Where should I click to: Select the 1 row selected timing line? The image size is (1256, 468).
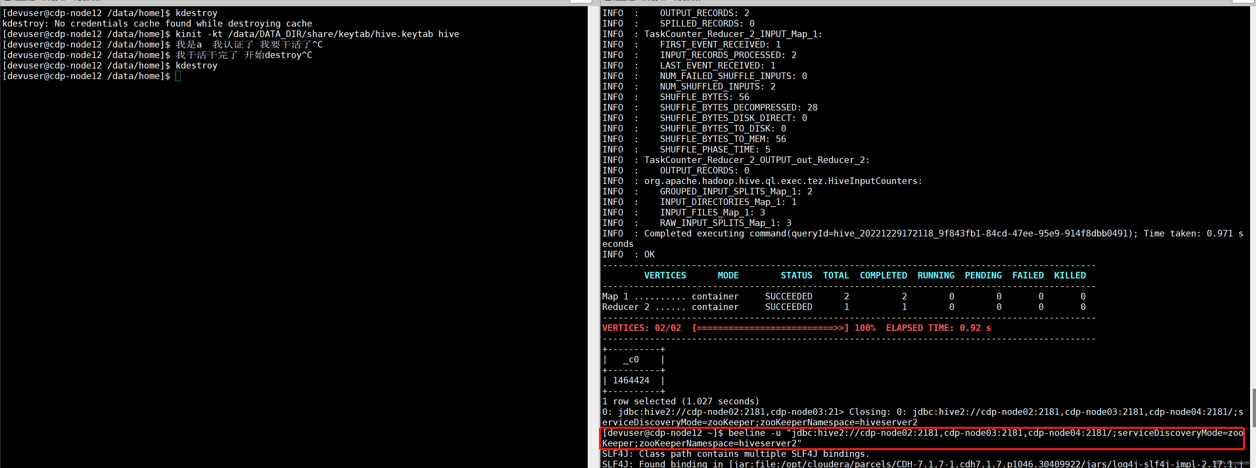pyautogui.click(x=681, y=401)
